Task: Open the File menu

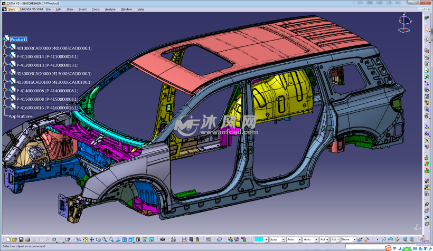Action: 49,9
